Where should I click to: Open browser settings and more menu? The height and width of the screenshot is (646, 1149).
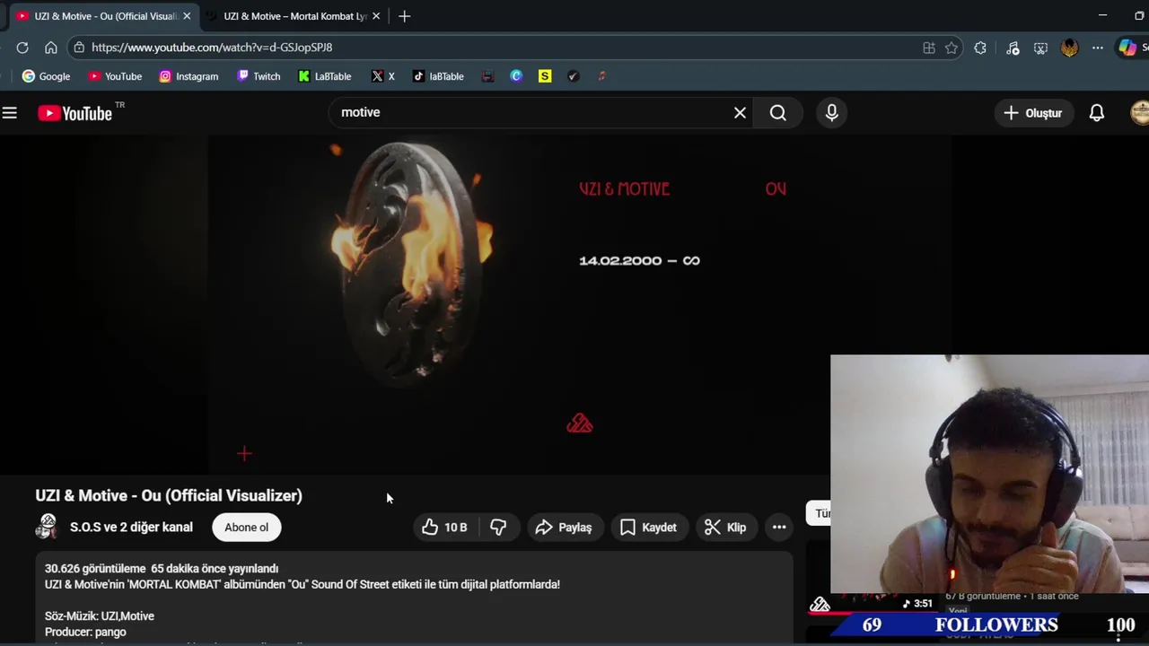tap(1097, 48)
